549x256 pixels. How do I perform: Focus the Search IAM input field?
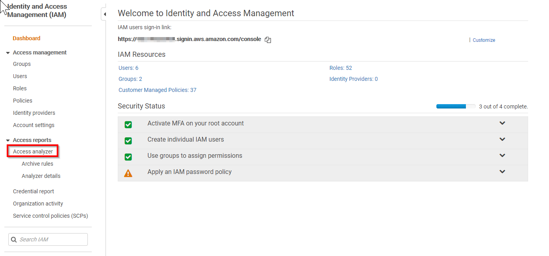click(48, 239)
